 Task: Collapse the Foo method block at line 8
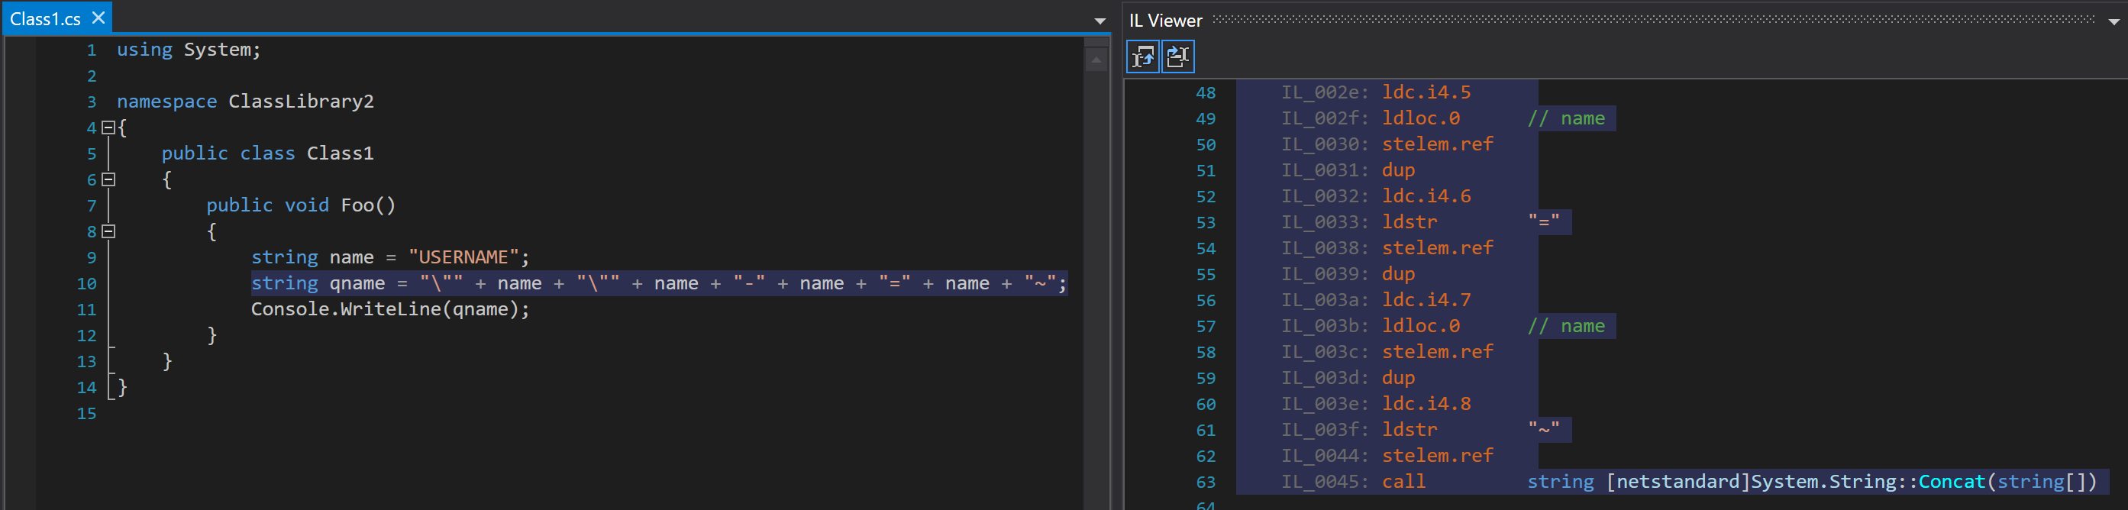(108, 231)
